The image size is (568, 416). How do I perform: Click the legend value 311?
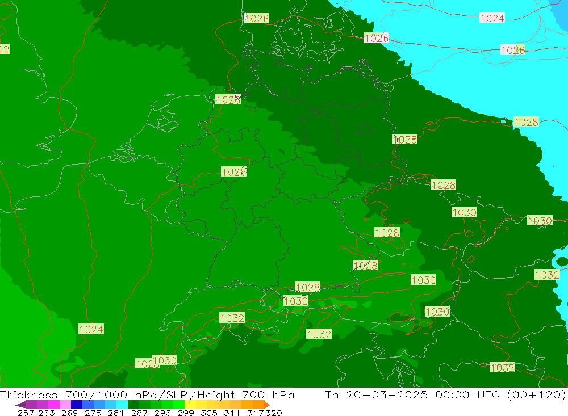232,413
